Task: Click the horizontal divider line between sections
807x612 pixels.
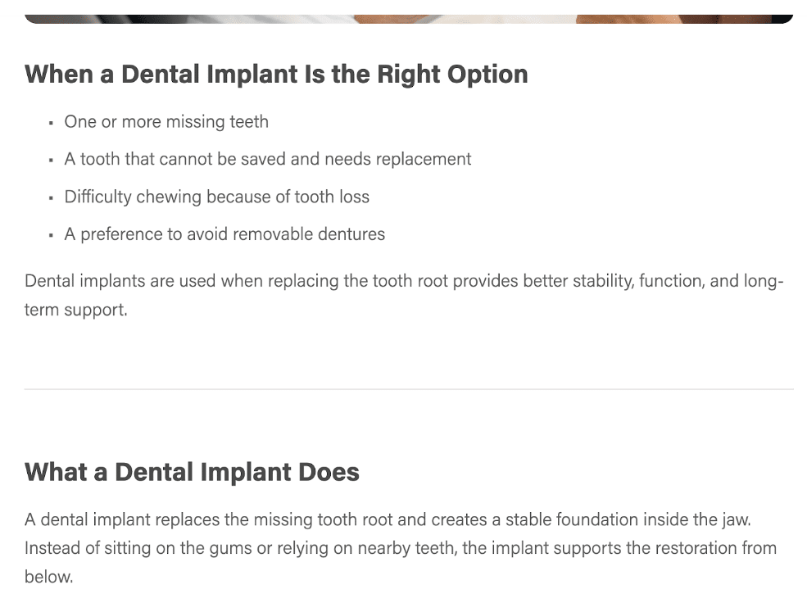Action: (409, 389)
